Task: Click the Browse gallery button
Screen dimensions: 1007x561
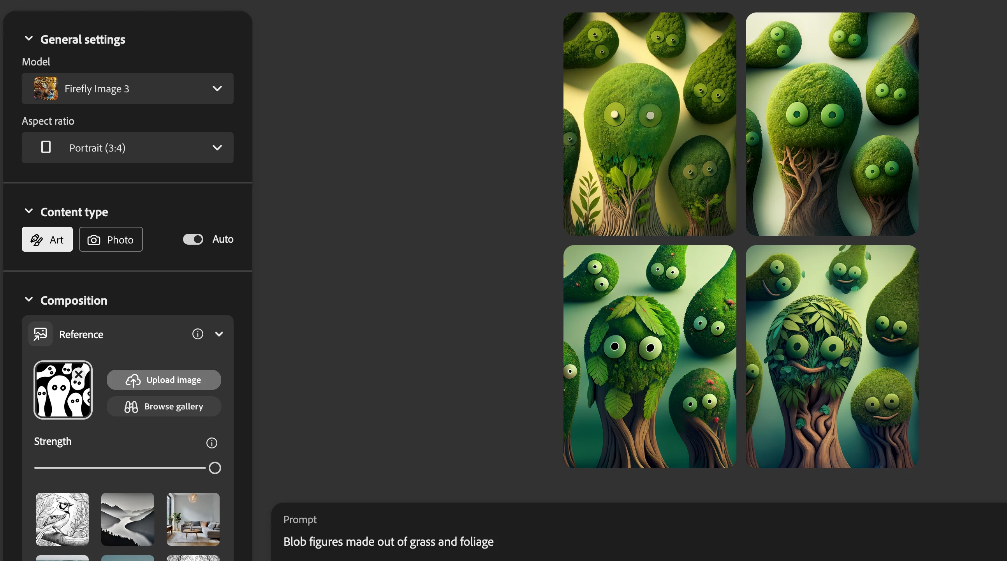Action: click(164, 406)
